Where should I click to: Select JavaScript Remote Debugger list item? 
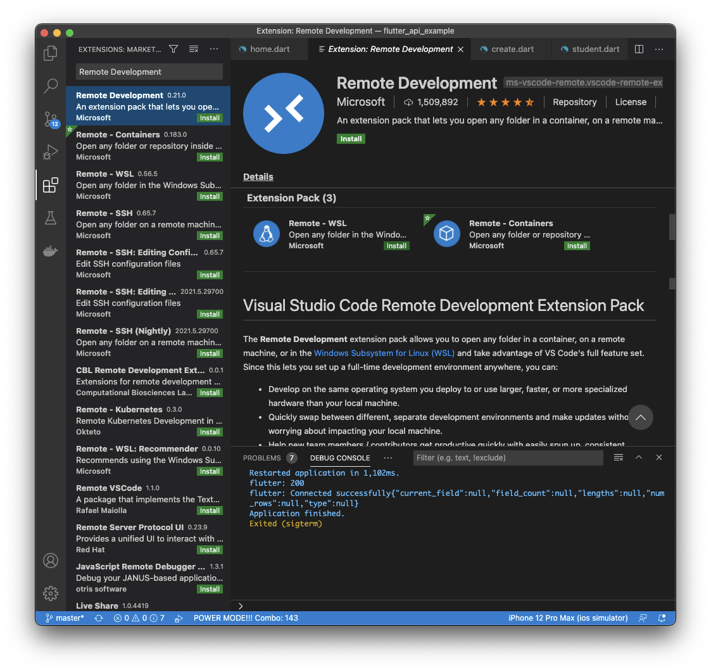(148, 578)
